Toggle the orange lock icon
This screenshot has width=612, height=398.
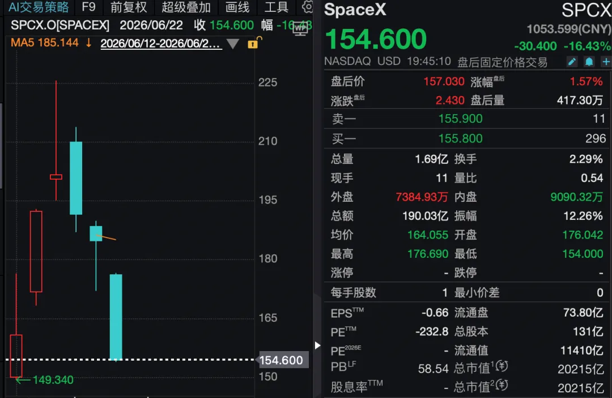click(254, 43)
